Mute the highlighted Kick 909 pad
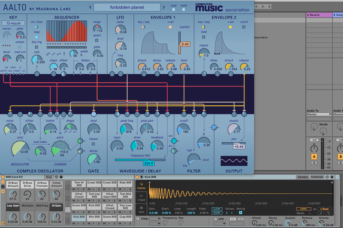This screenshot has width=343, height=228. coord(74,223)
